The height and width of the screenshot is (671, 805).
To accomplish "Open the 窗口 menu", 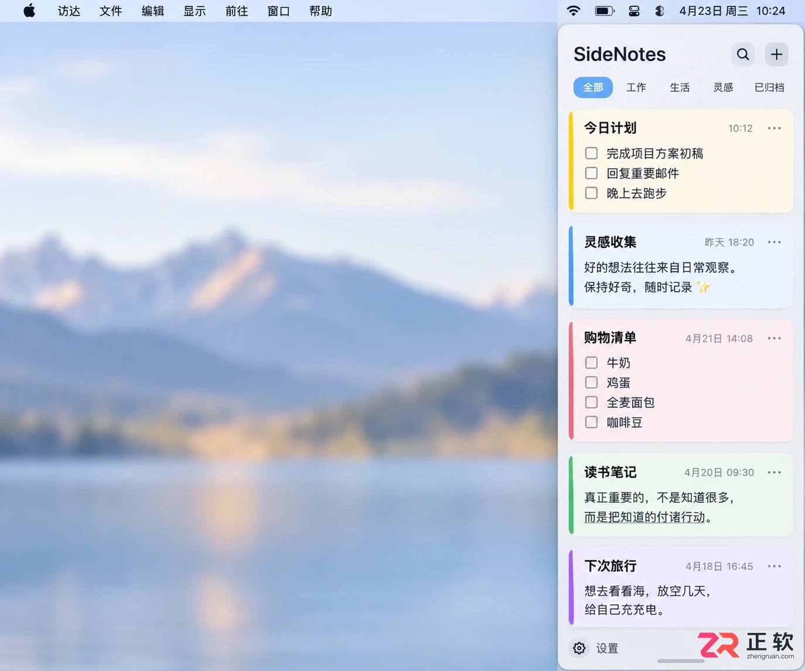I will coord(279,11).
